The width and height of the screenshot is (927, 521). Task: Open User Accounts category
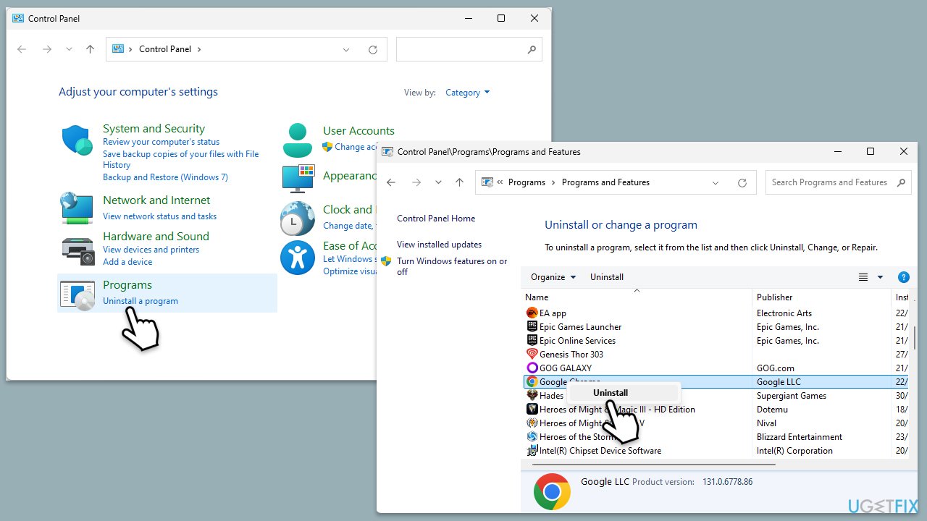(x=358, y=131)
